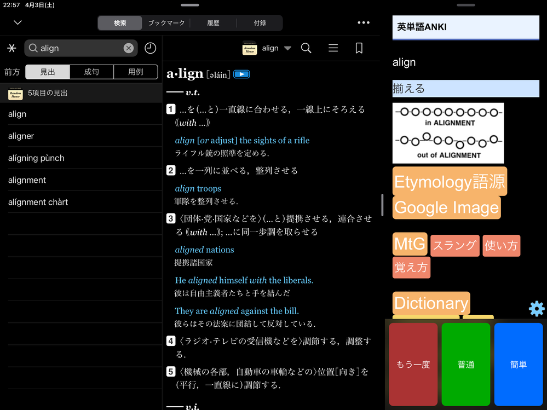Click the definition scrollbar indicator
The height and width of the screenshot is (410, 547).
pyautogui.click(x=382, y=205)
